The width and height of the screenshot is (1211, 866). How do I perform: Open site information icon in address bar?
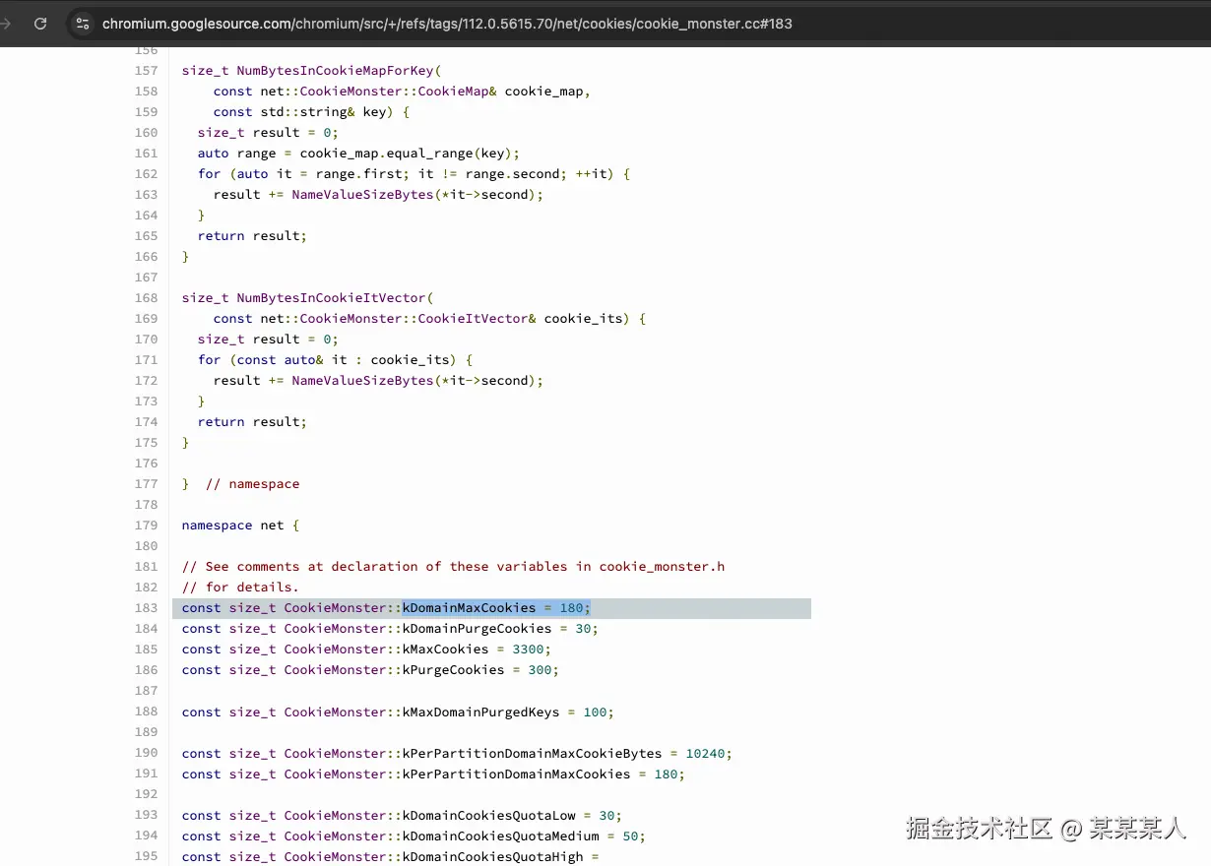click(x=83, y=24)
